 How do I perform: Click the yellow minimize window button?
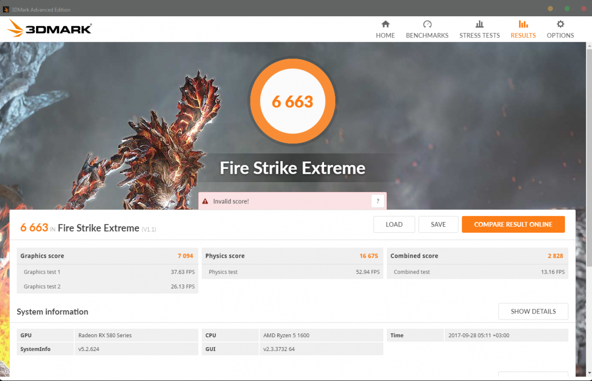click(x=551, y=9)
